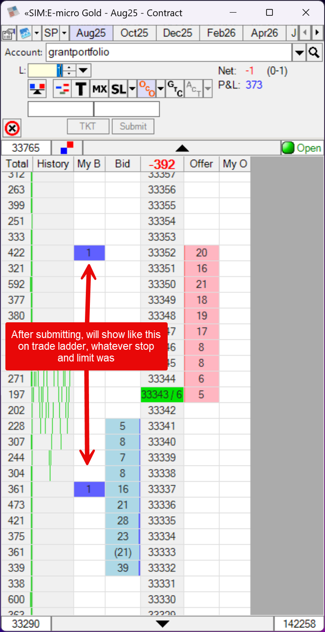Image resolution: width=325 pixels, height=632 pixels.
Task: Click the blue-red flatten position icon
Action: (x=37, y=89)
